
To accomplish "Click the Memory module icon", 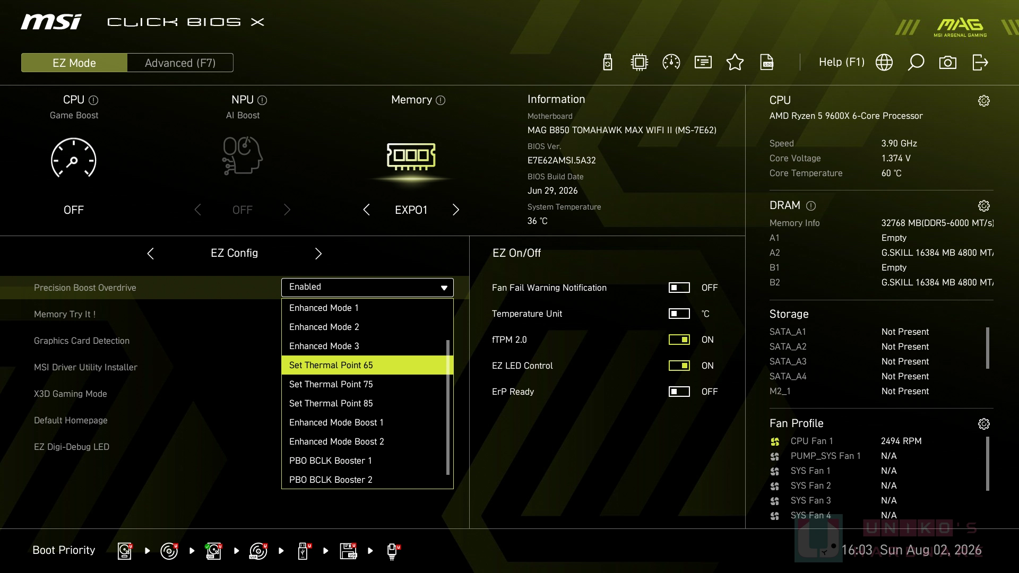I will pyautogui.click(x=411, y=157).
